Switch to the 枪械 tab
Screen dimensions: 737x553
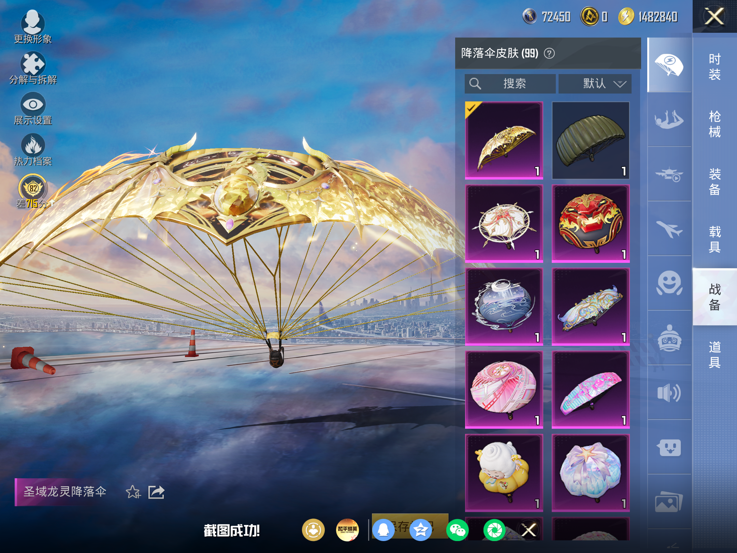click(x=714, y=124)
